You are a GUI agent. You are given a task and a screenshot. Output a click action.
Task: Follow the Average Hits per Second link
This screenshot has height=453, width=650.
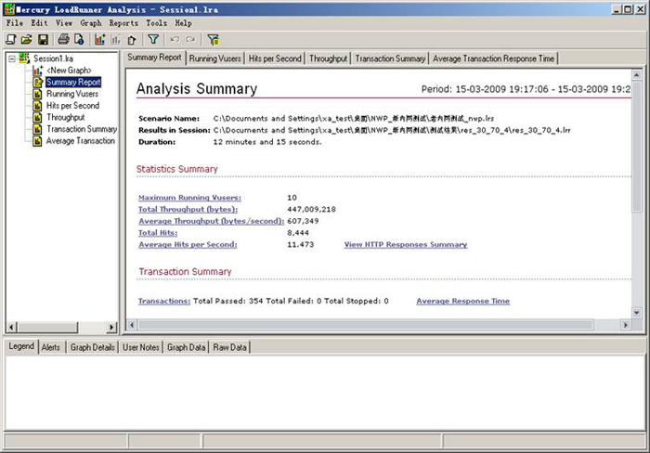188,244
